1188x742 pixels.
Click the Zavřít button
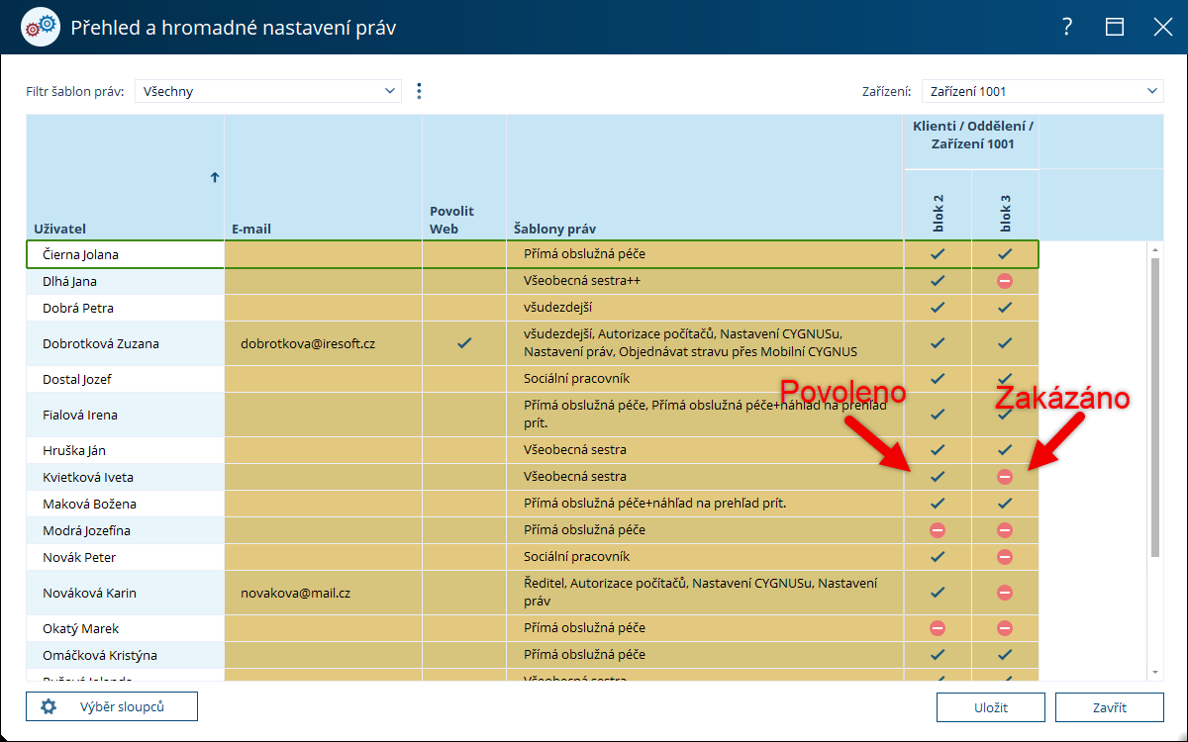[1110, 707]
